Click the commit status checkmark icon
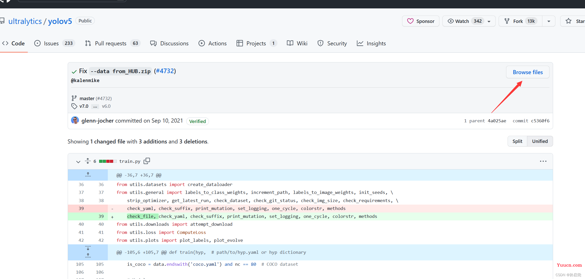The image size is (585, 279). [74, 72]
